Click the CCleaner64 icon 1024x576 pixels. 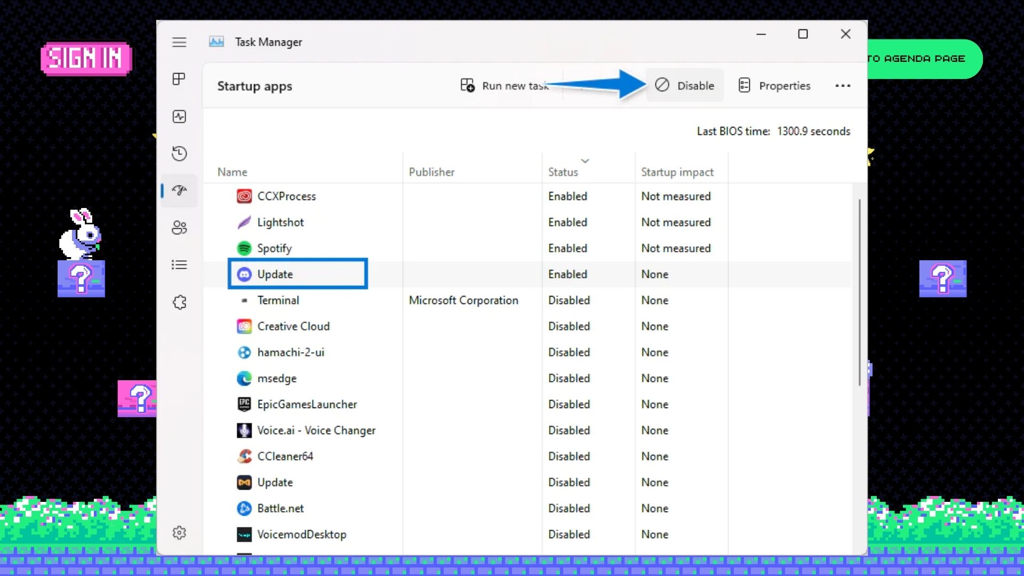[244, 457]
